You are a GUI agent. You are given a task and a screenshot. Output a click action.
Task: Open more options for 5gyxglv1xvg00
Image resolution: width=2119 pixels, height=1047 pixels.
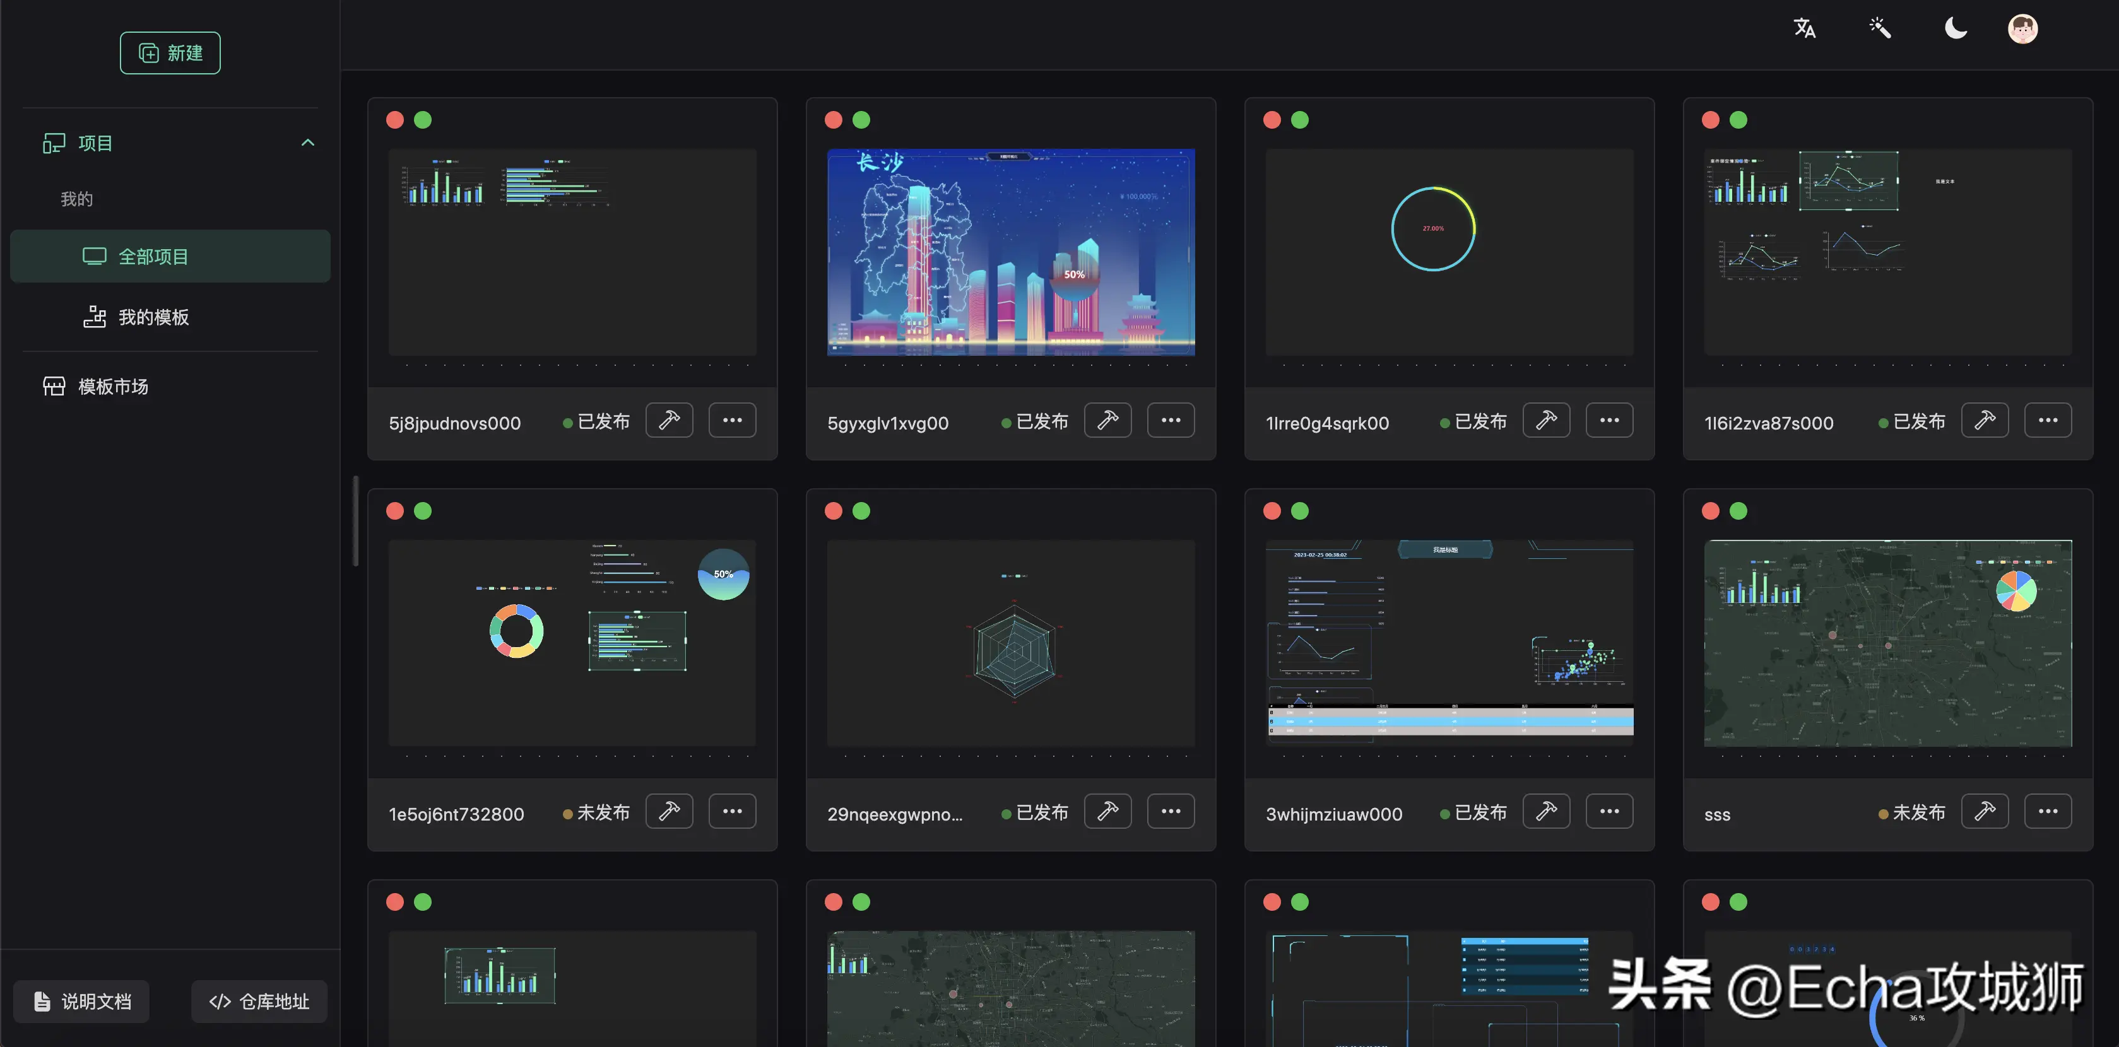coord(1171,420)
